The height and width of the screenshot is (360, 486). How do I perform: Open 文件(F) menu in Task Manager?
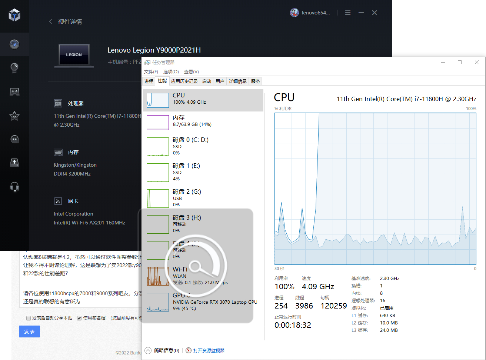(151, 72)
